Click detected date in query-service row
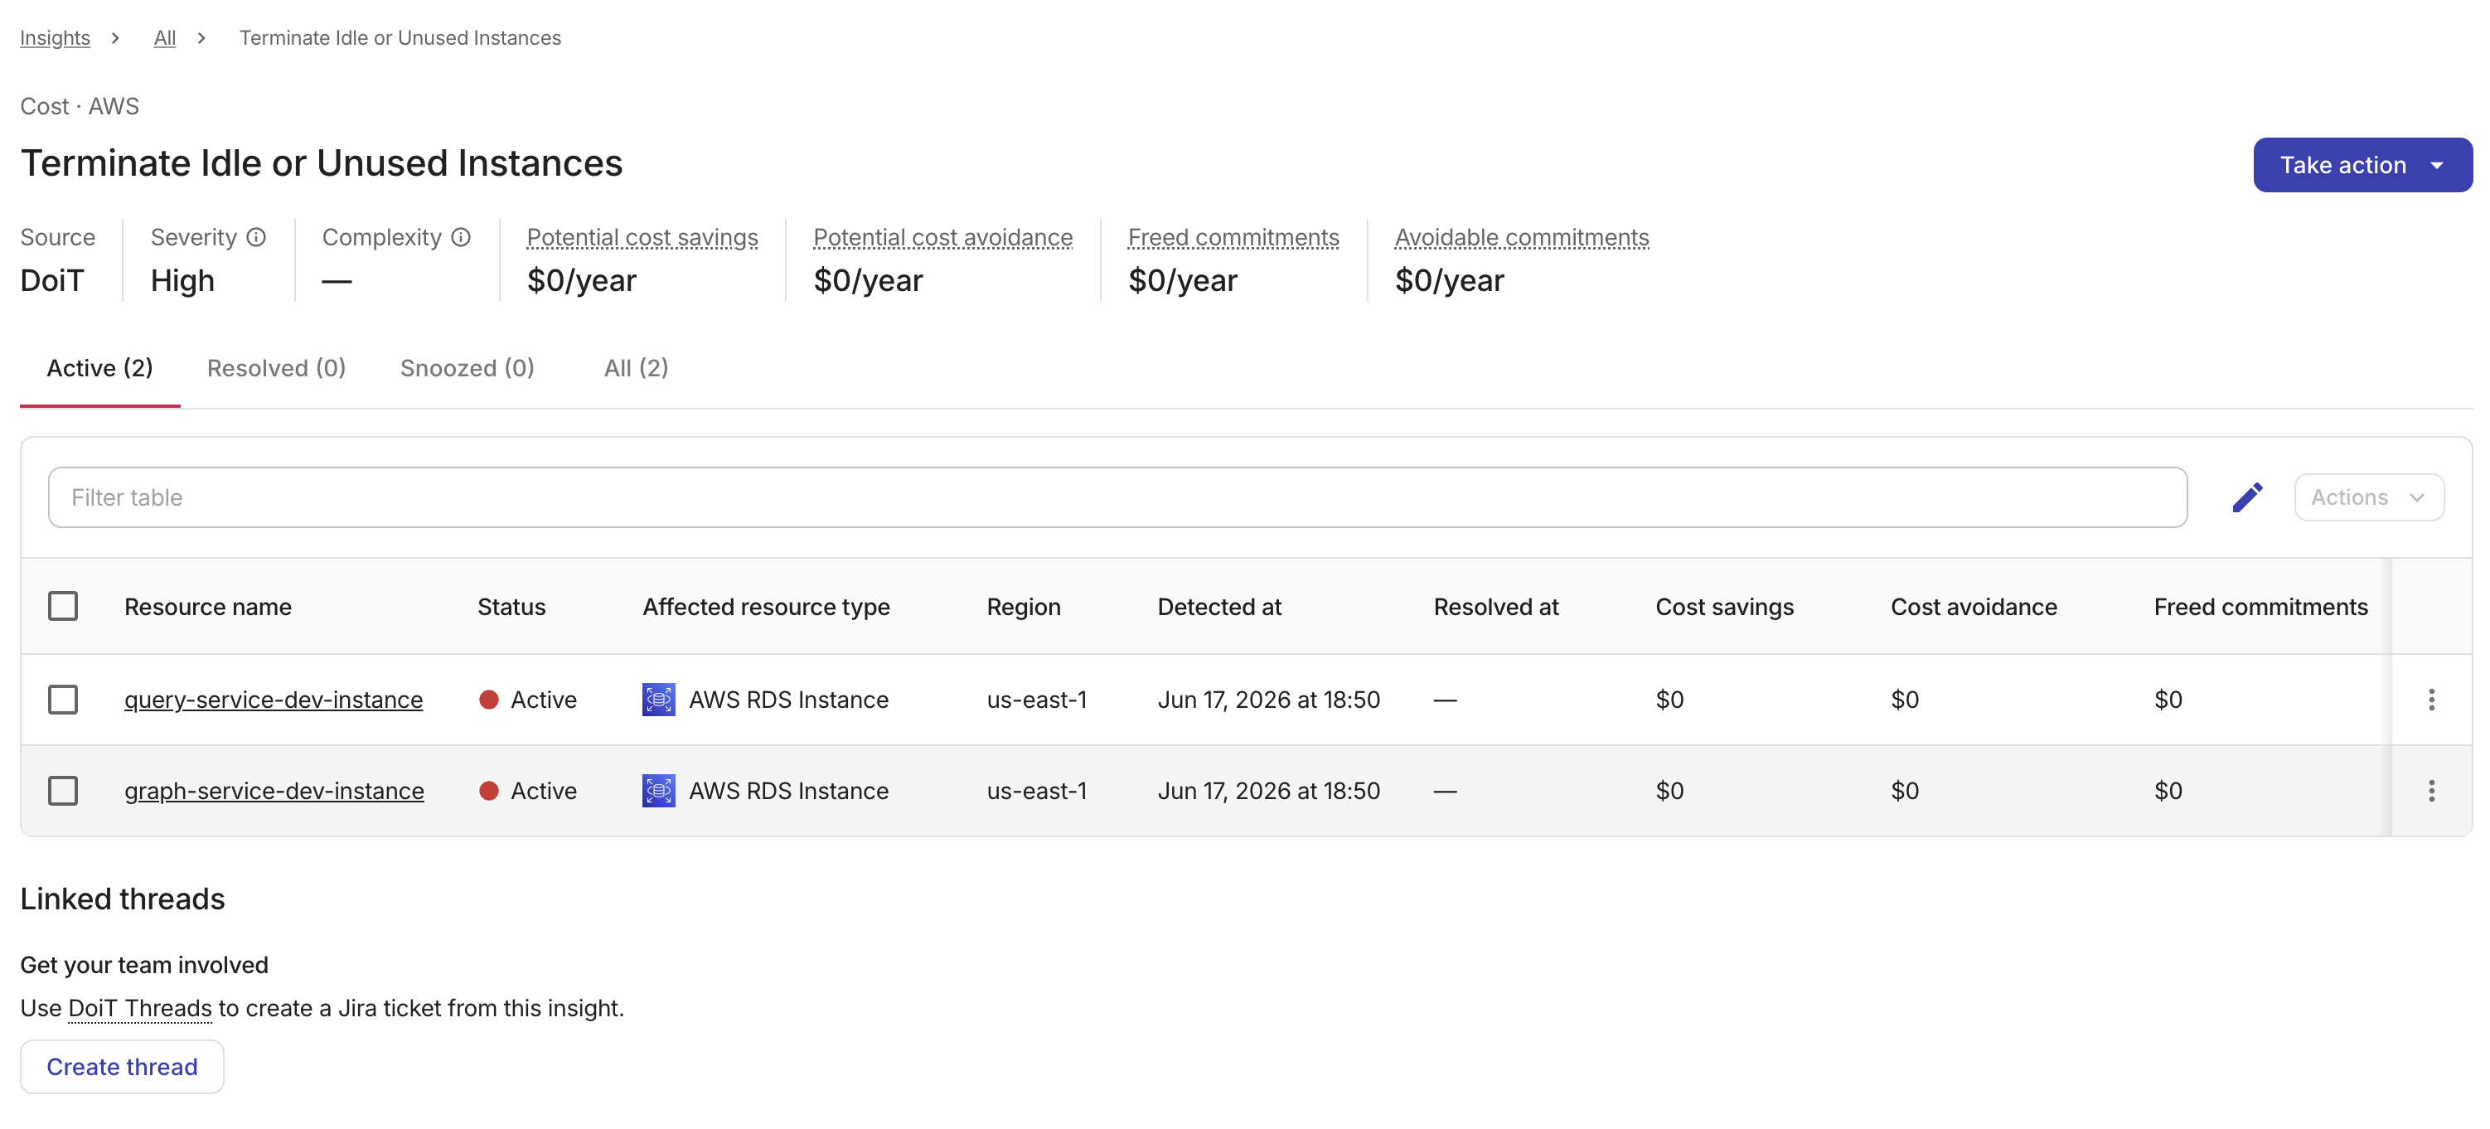Screen dimensions: 2490x1129 [1268, 700]
